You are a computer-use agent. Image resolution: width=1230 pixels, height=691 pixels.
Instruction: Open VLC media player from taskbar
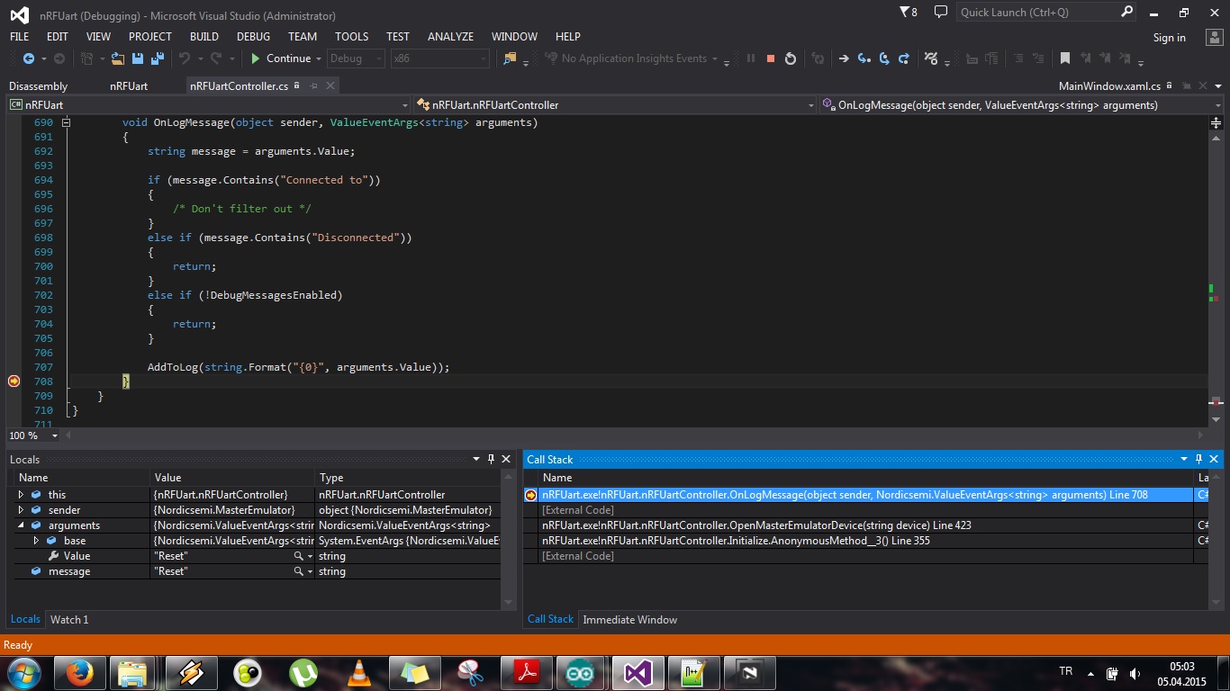[x=358, y=672]
